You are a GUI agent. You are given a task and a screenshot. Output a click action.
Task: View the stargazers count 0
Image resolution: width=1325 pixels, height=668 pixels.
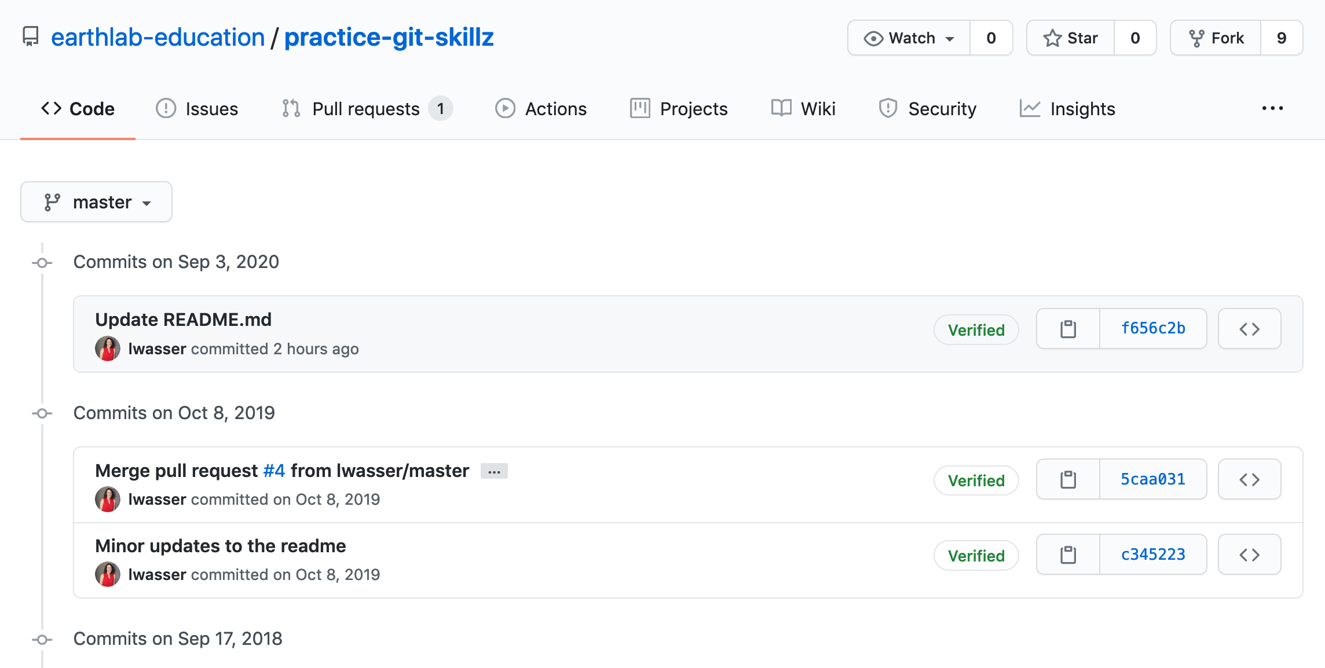(1135, 38)
